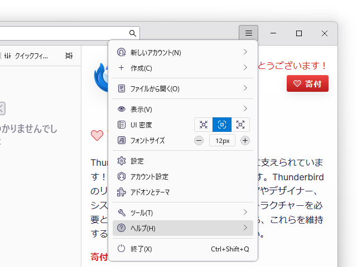357x267 pixels.
Task: Open the quick filter toggle icon
Action: 7,56
